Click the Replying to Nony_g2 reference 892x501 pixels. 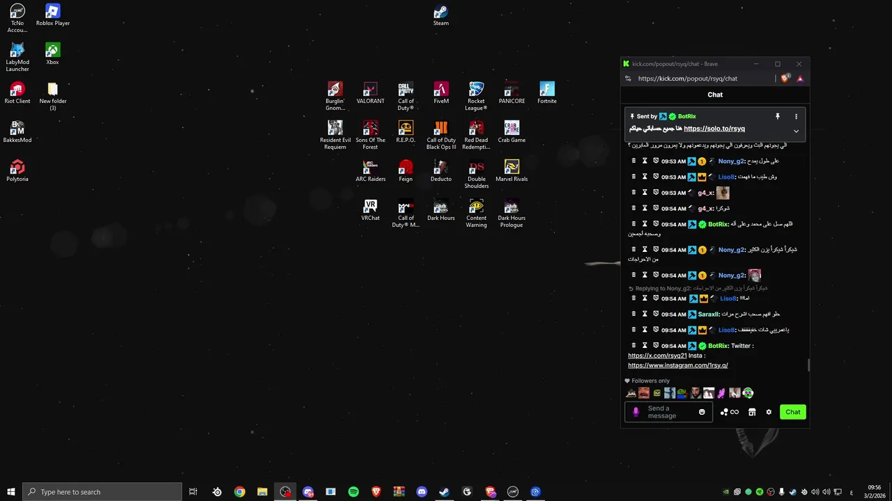(698, 288)
